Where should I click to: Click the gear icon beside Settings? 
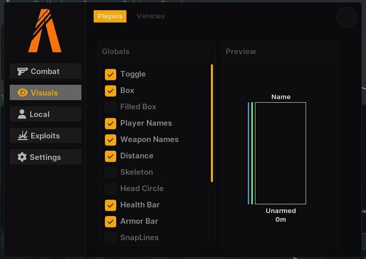click(22, 157)
